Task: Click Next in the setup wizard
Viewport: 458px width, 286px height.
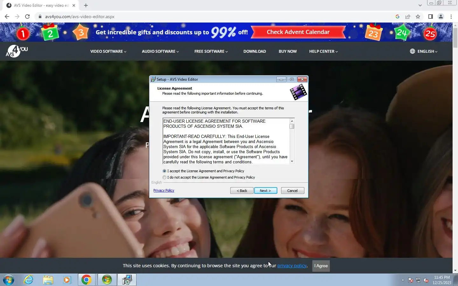Action: 266,191
